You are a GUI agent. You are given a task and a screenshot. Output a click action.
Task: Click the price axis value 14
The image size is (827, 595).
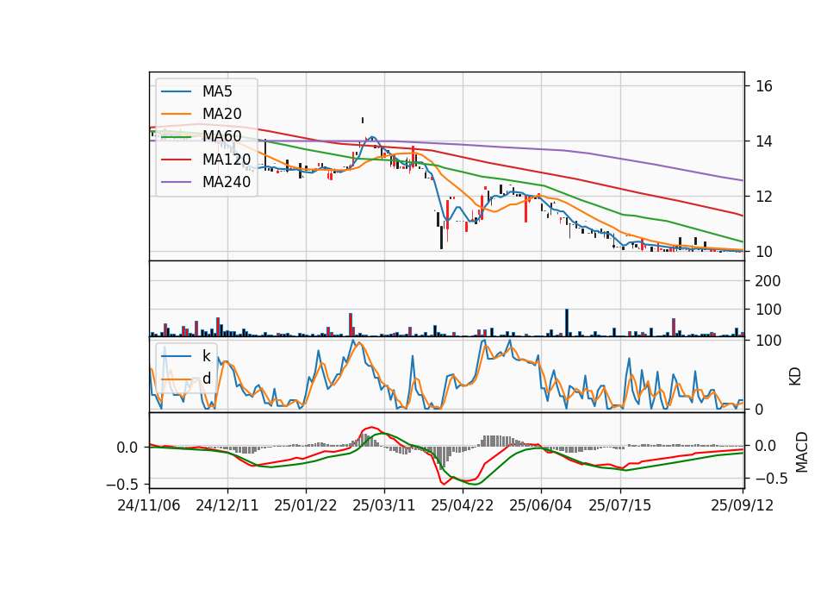764,141
